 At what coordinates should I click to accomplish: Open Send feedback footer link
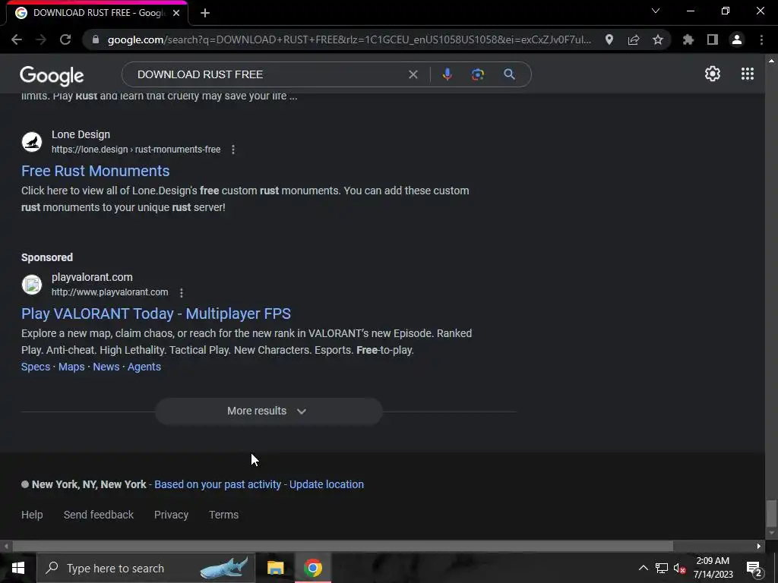click(99, 515)
